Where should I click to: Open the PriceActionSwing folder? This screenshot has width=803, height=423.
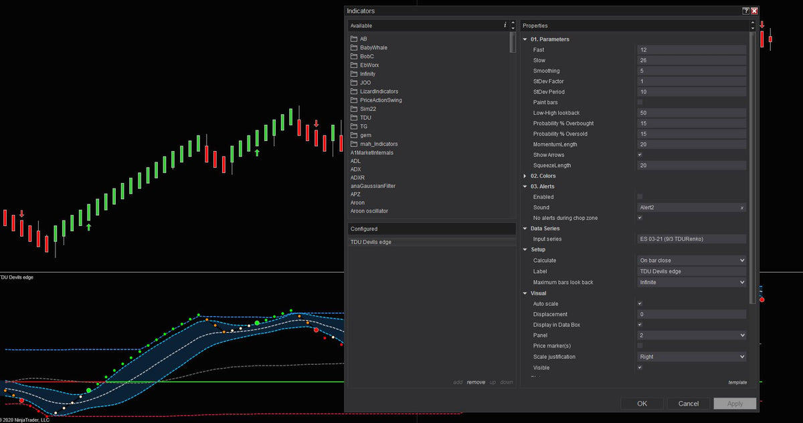(381, 100)
